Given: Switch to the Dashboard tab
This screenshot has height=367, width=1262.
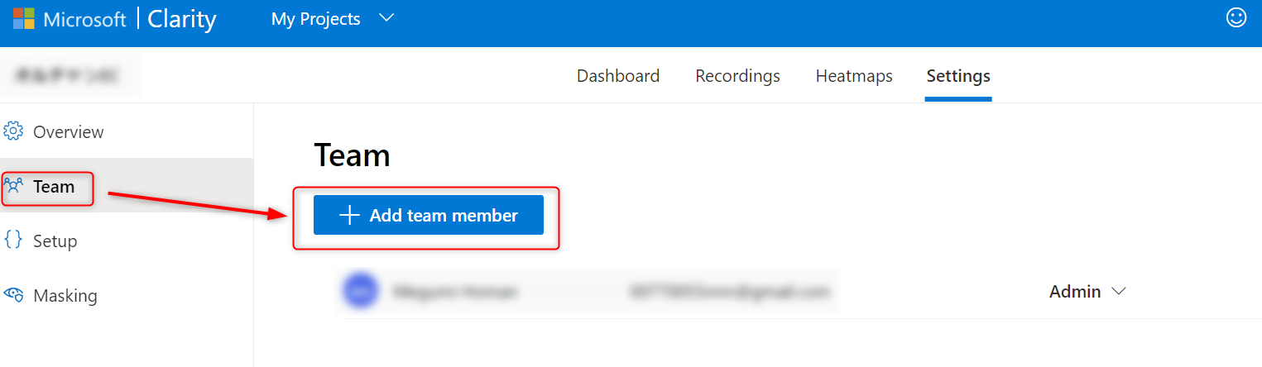Looking at the screenshot, I should pos(618,76).
